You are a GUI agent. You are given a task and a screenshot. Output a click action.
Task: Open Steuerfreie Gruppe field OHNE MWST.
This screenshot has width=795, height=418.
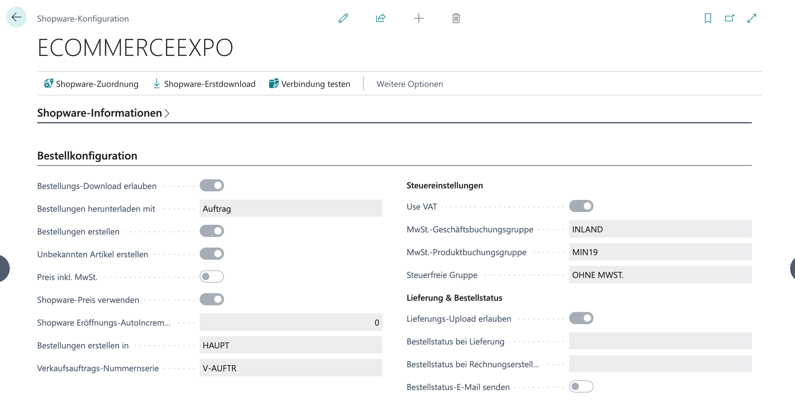tap(660, 275)
